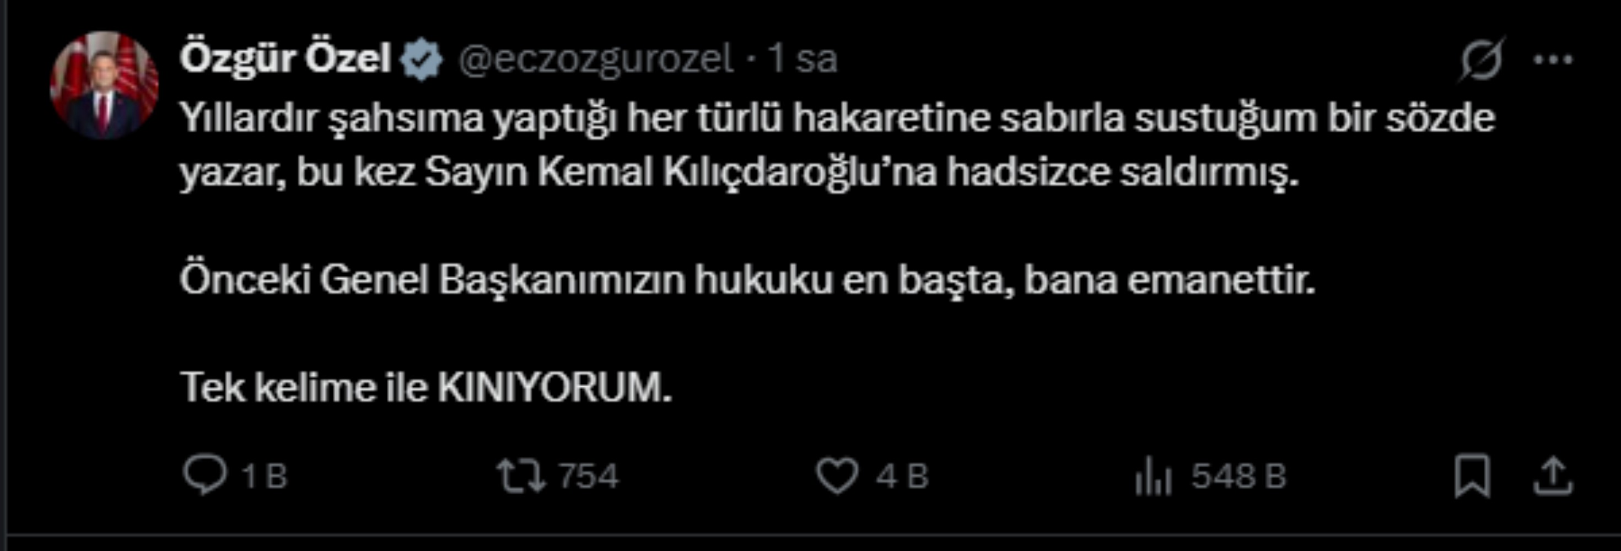This screenshot has width=1621, height=551.
Task: Click the sentence 'Önceki Genel Başkanımızın hukuku'
Action: 747,280
